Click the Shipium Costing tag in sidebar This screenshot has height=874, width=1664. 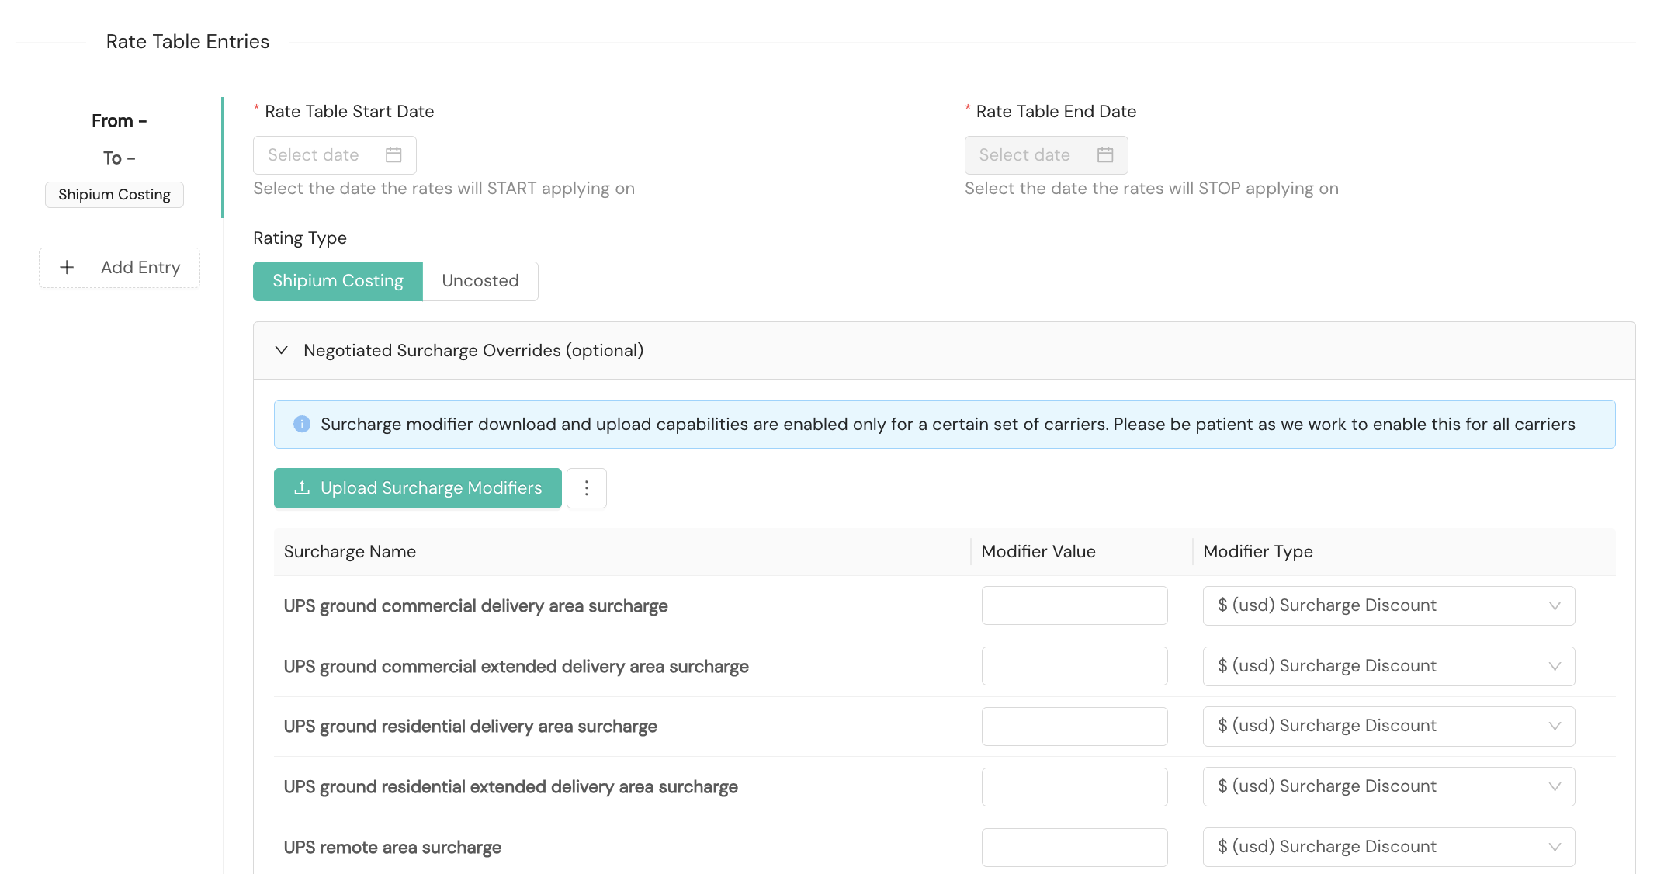(x=114, y=195)
